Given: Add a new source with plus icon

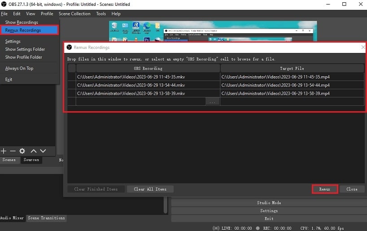Looking at the screenshot, I should [x=4, y=151].
